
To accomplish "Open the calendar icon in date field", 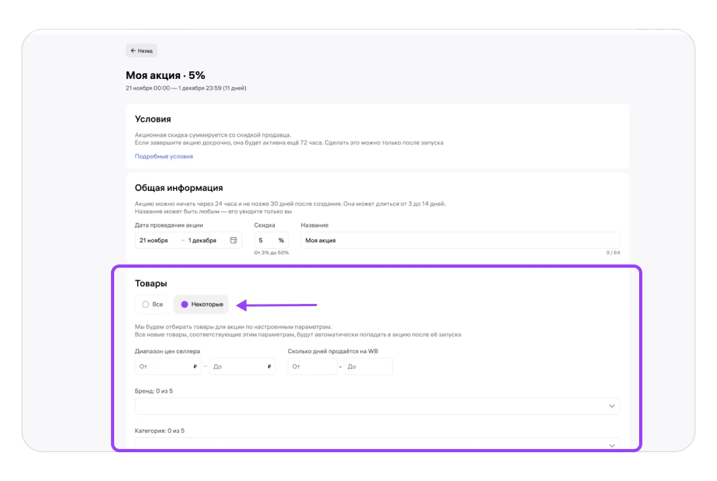I will 233,240.
